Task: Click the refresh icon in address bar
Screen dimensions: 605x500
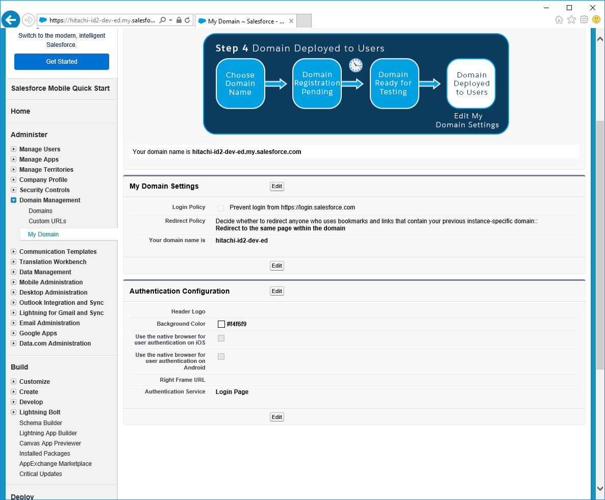Action: click(187, 20)
